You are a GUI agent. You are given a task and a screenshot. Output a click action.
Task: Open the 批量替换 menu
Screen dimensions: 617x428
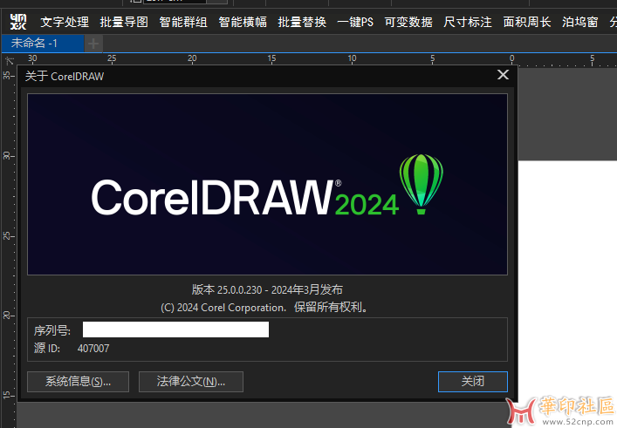[302, 22]
